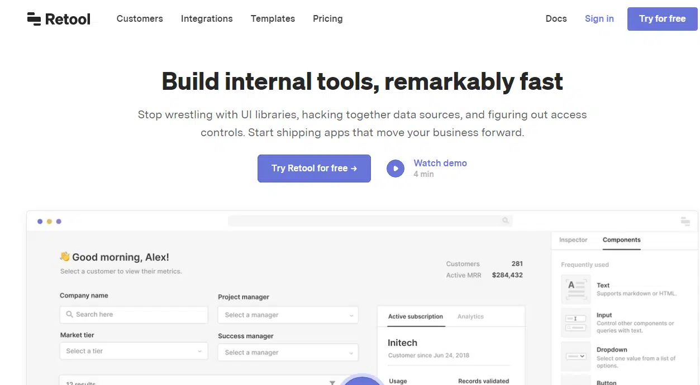Select the Input component icon
700x385 pixels.
[x=575, y=323]
